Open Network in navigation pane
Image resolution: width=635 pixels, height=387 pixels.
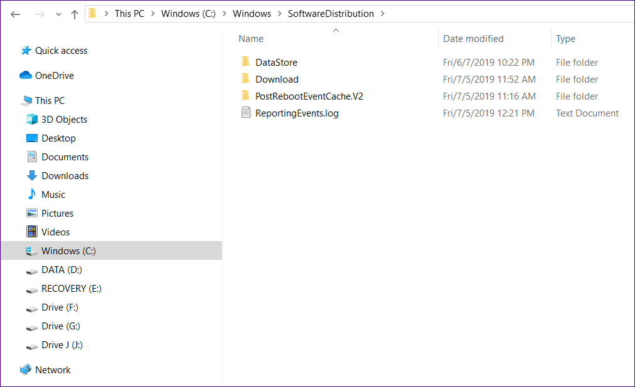click(x=53, y=370)
